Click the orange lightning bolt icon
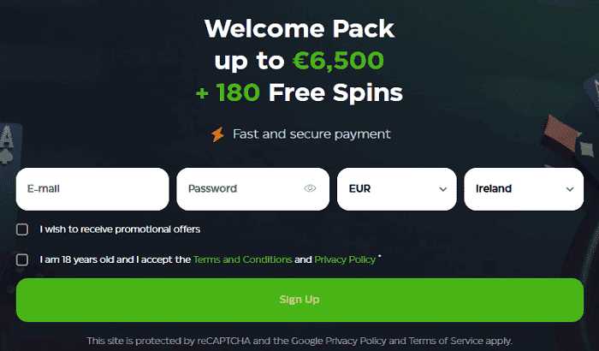Viewport: 599px width, 351px height. click(217, 134)
